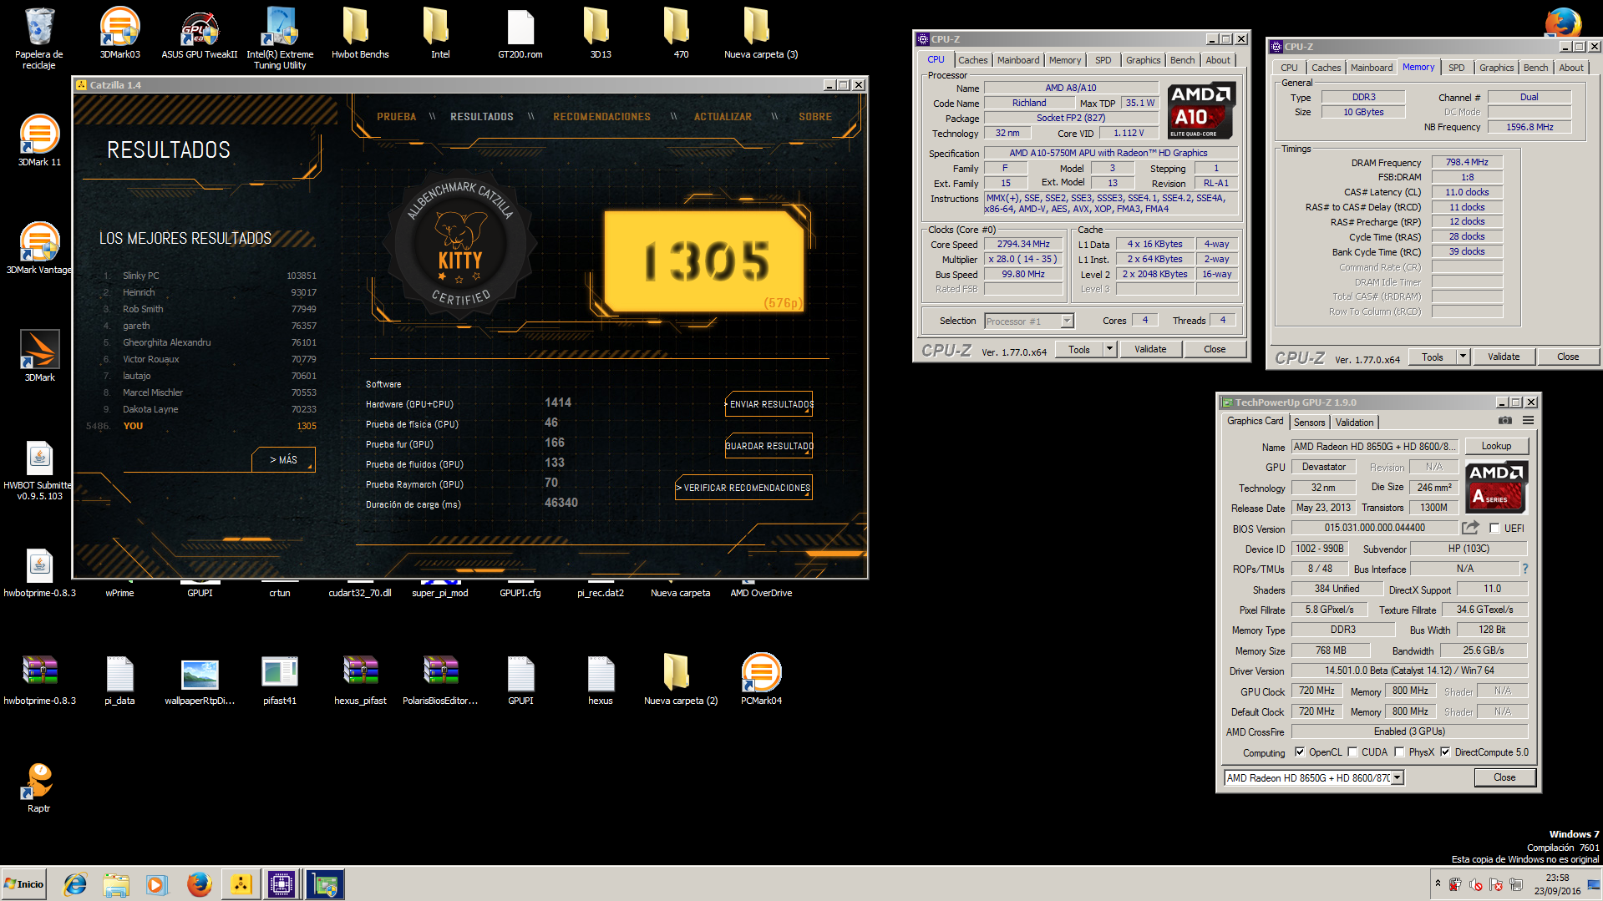Open the PolarisBiosEditor archive icon

440,679
